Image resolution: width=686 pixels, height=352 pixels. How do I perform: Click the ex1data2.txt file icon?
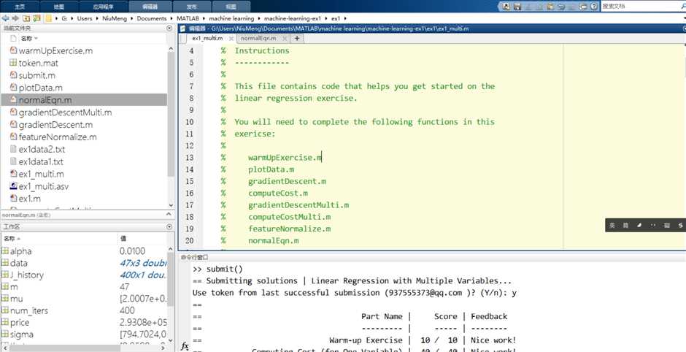tap(13, 149)
